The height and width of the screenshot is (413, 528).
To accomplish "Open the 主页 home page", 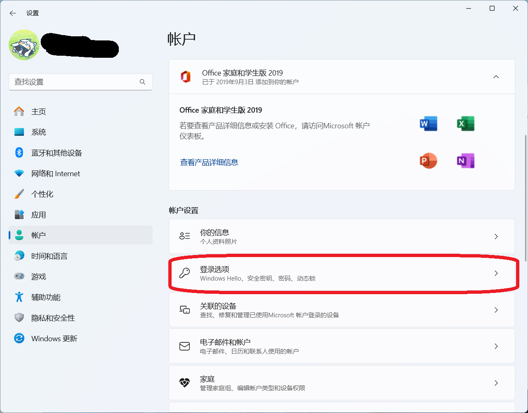I will coord(80,111).
